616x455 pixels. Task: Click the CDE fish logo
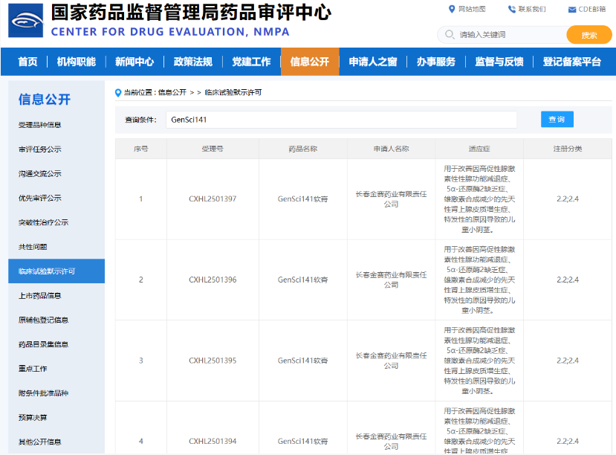[25, 20]
